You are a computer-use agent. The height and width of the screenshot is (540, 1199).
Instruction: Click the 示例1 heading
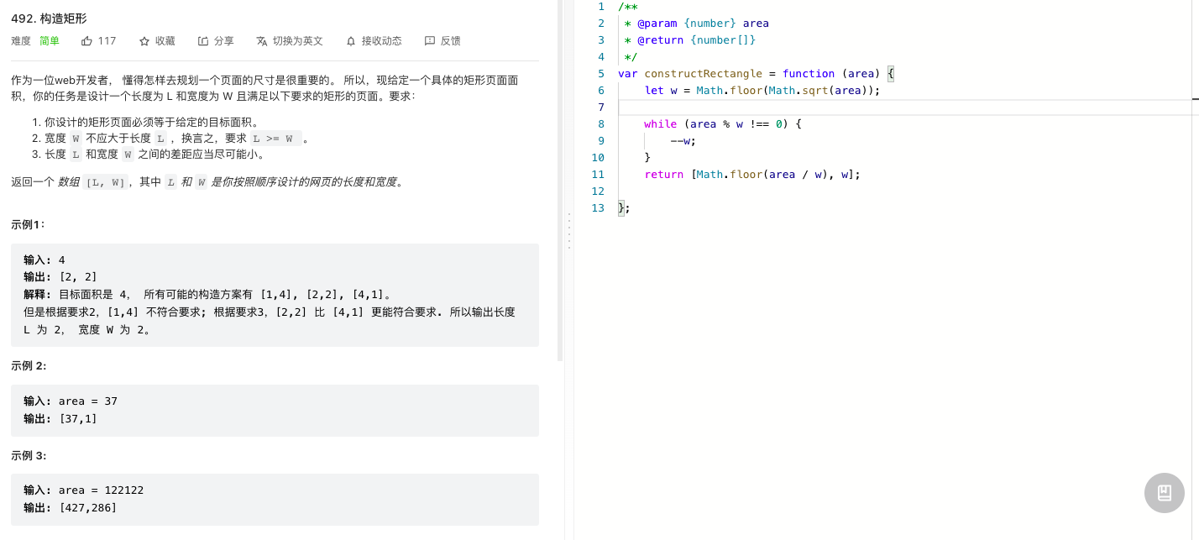29,225
